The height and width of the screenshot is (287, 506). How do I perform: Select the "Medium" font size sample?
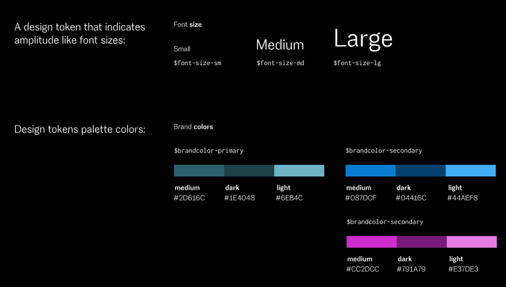click(x=280, y=45)
